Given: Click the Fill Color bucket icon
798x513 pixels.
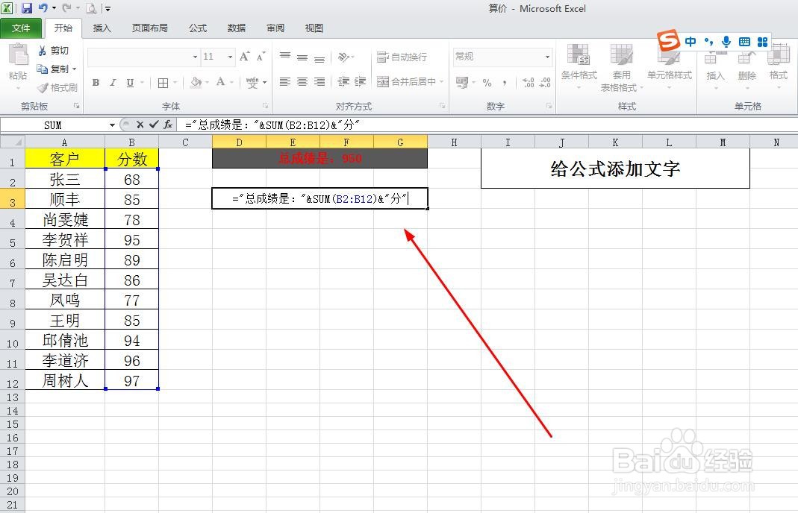Looking at the screenshot, I should click(x=196, y=82).
